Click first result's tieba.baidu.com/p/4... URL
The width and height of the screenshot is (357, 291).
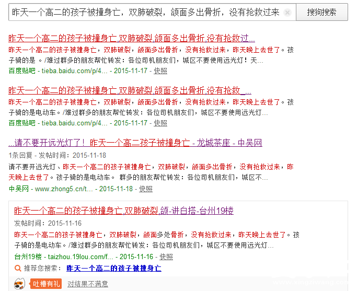click(x=74, y=71)
